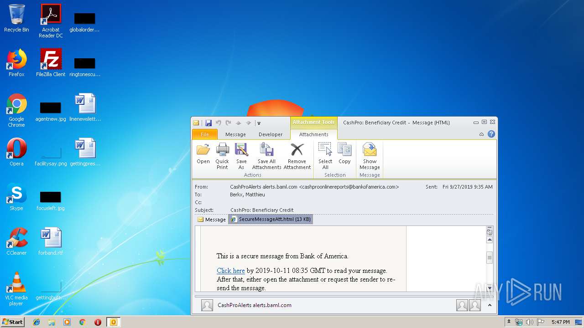The height and width of the screenshot is (328, 584).
Task: Click sender name CashProAlerts in From field
Action: [314, 187]
